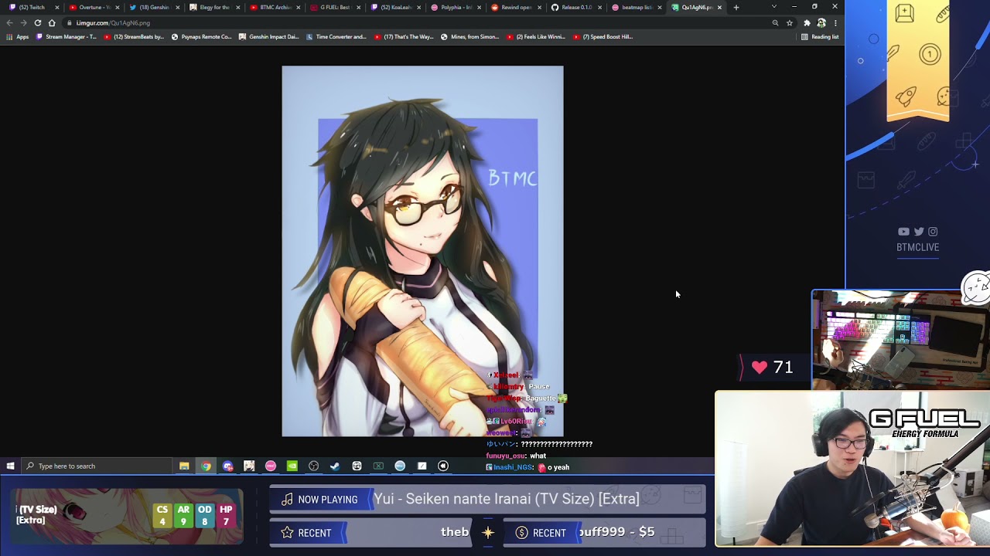Open the Genshin Impact Dai... bookmark
This screenshot has width=990, height=556.
[269, 37]
